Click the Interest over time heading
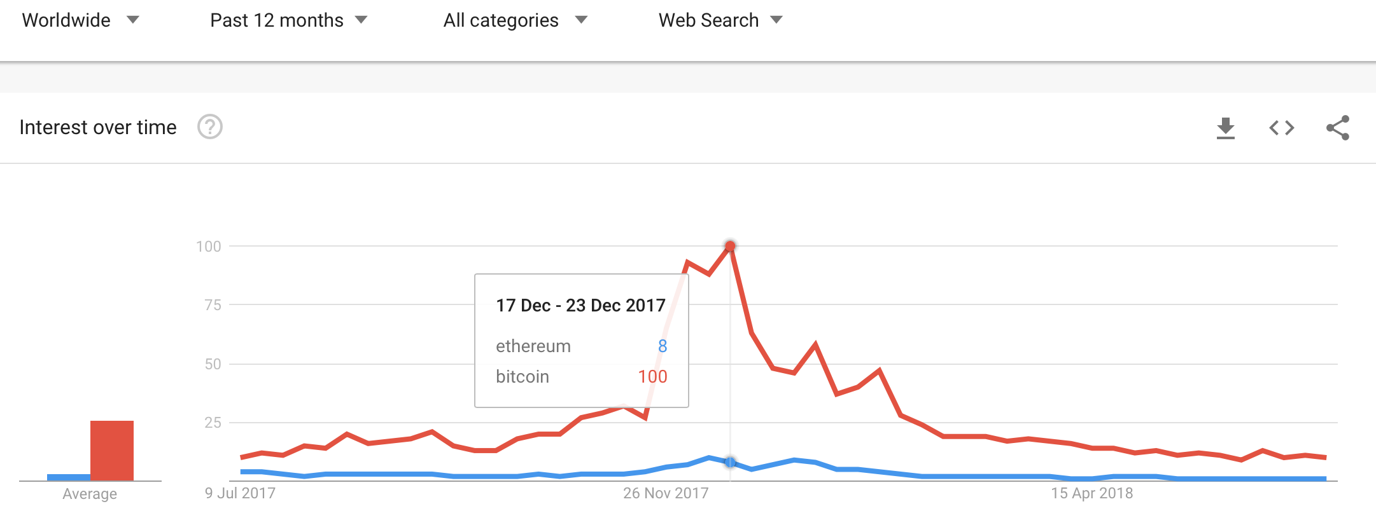The height and width of the screenshot is (525, 1376). tap(98, 127)
